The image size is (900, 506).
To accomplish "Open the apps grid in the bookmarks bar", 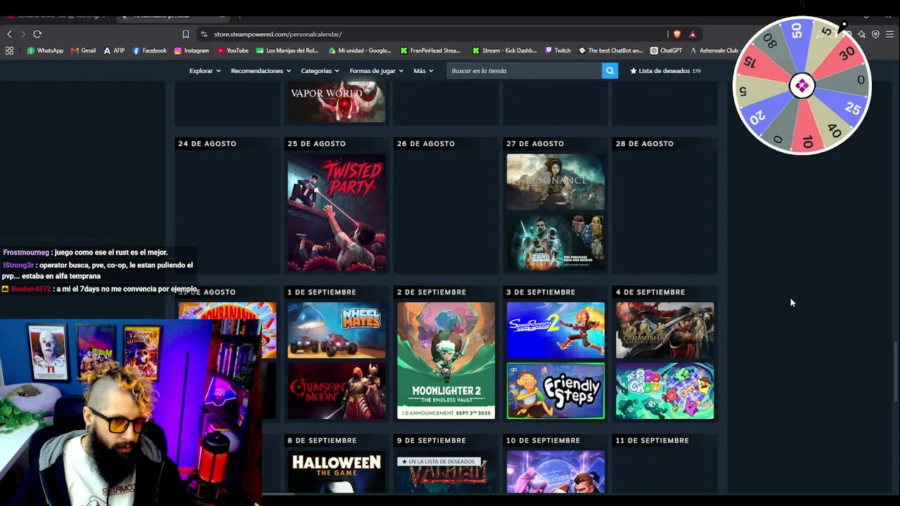I will 9,51.
